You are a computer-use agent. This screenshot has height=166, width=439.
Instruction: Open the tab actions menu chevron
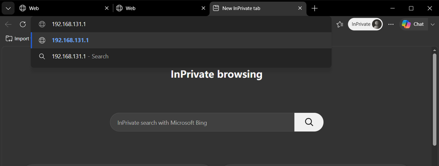click(x=8, y=9)
